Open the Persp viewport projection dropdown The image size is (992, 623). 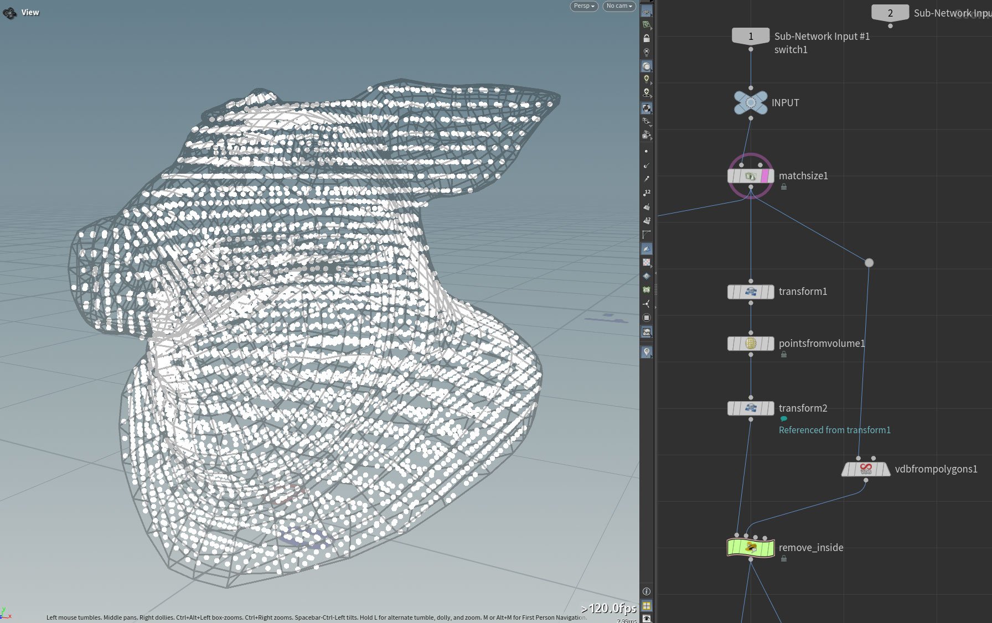(584, 6)
